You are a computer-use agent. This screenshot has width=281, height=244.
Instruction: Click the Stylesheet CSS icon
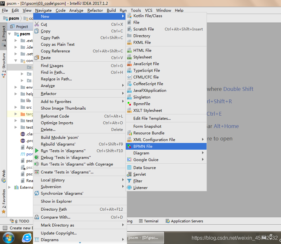pyautogui.click(x=129, y=57)
